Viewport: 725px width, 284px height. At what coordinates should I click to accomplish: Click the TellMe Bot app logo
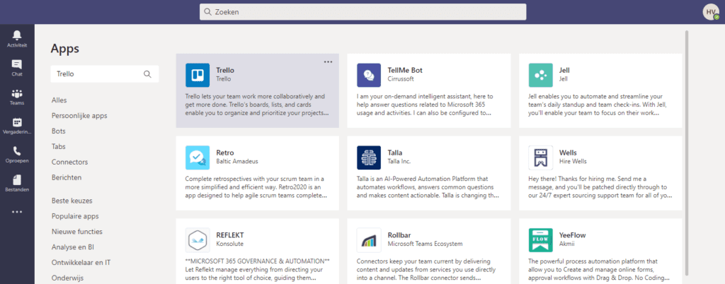click(369, 75)
